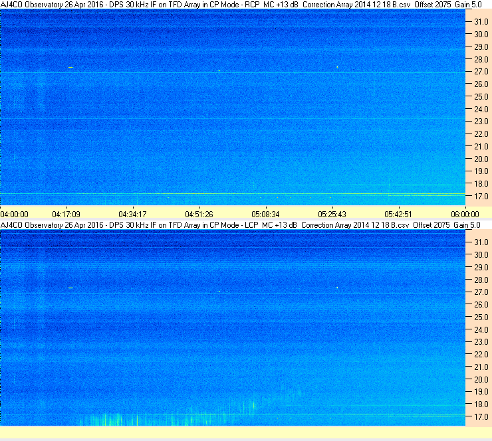The height and width of the screenshot is (441, 492).
Task: Pick the 21.0 frequency label on LCP axis
Action: point(481,367)
